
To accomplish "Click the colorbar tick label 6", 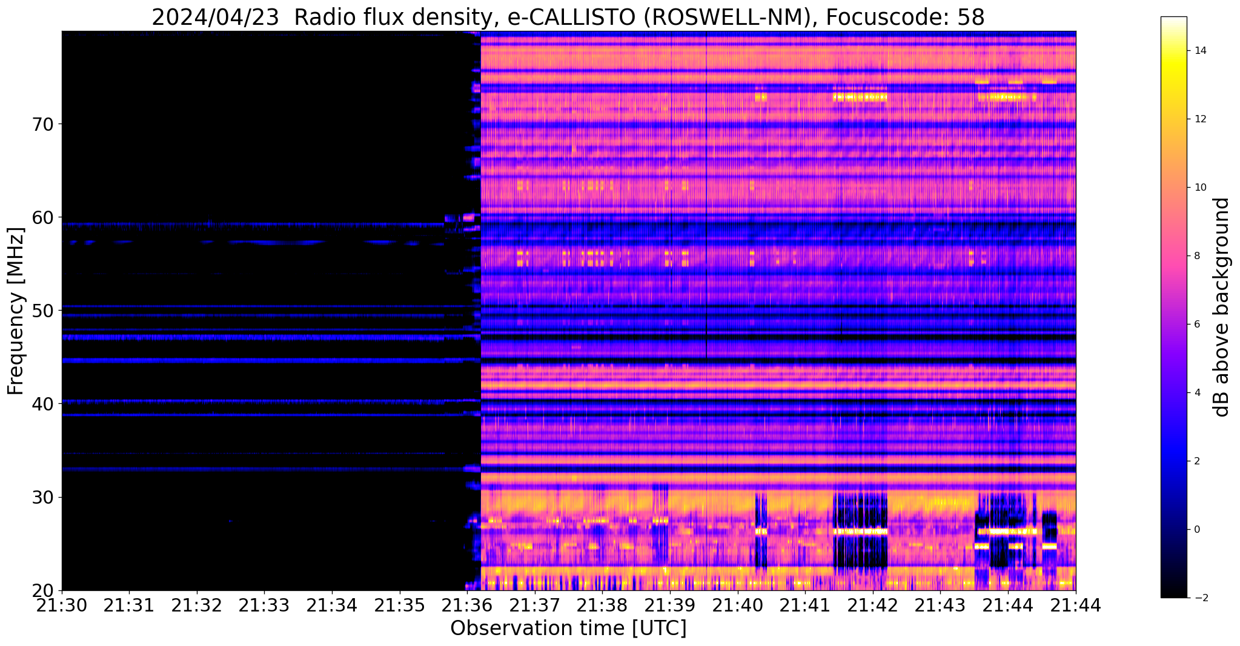I will point(1196,325).
